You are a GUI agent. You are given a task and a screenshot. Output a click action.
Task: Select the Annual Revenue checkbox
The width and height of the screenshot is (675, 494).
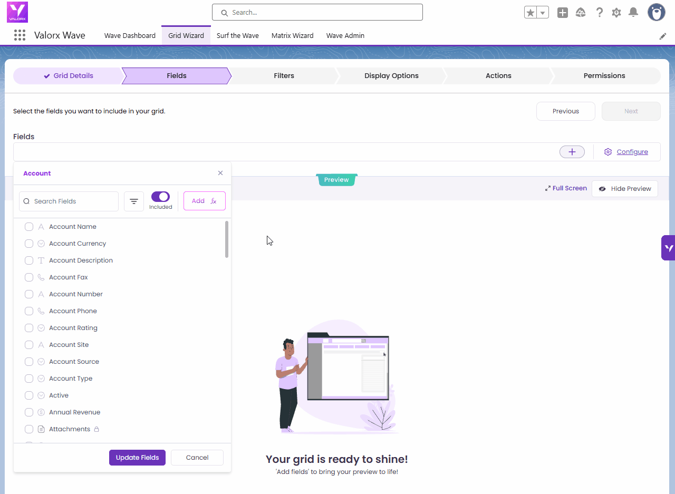click(29, 412)
